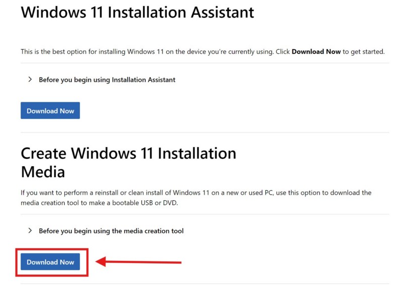The width and height of the screenshot is (402, 286).
Task: Open 'Before you begin using Installation Assistant' section
Action: pyautogui.click(x=107, y=80)
